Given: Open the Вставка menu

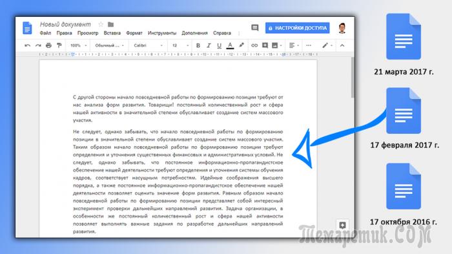Looking at the screenshot, I should (112, 33).
